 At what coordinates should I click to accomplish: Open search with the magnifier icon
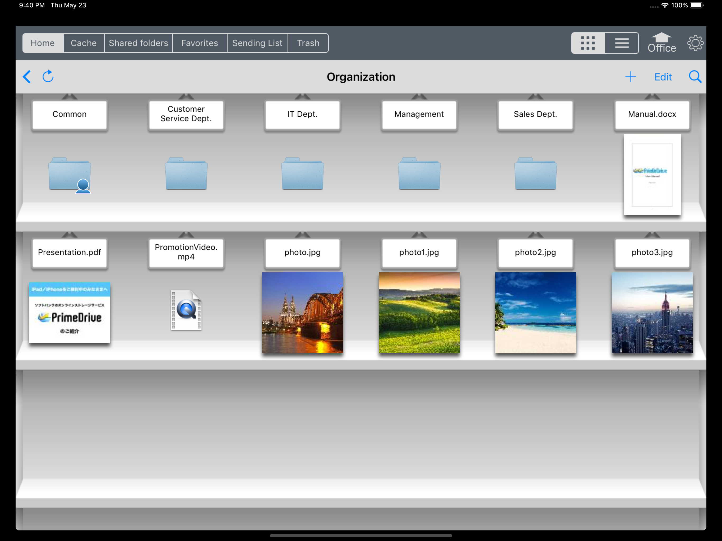(x=695, y=77)
